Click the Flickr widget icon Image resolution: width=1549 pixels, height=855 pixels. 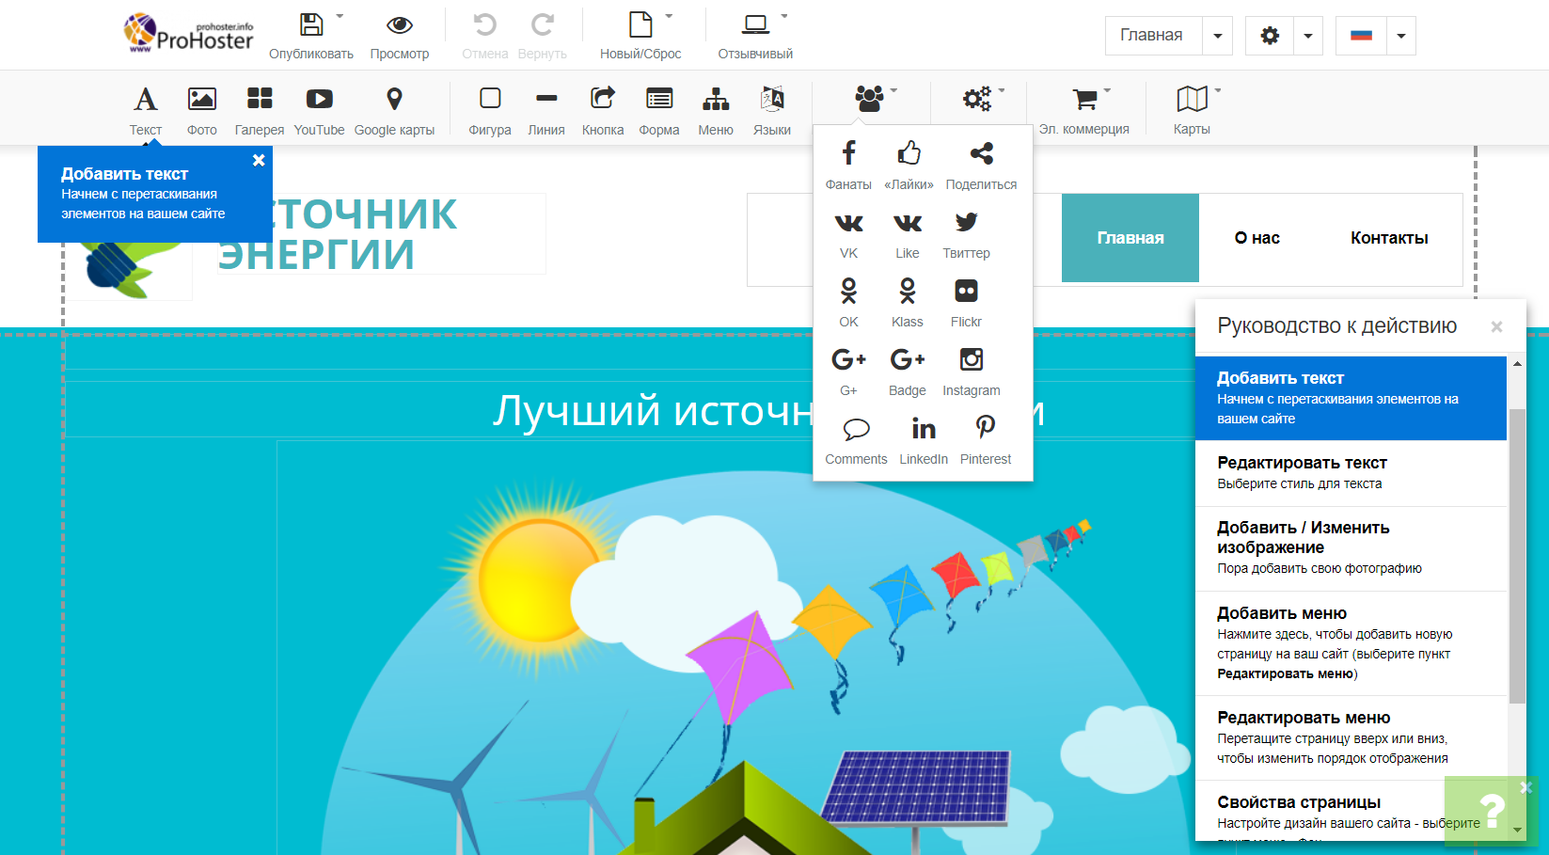tap(965, 292)
